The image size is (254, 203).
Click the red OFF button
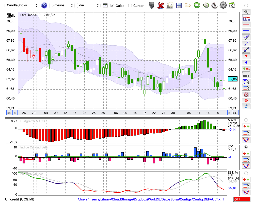coord(242,199)
